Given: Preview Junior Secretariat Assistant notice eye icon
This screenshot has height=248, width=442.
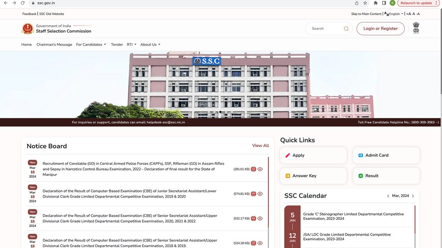Looking at the screenshot, I should [x=260, y=194].
